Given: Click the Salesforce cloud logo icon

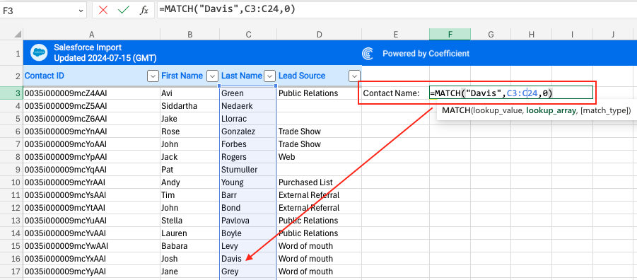Looking at the screenshot, I should point(39,52).
